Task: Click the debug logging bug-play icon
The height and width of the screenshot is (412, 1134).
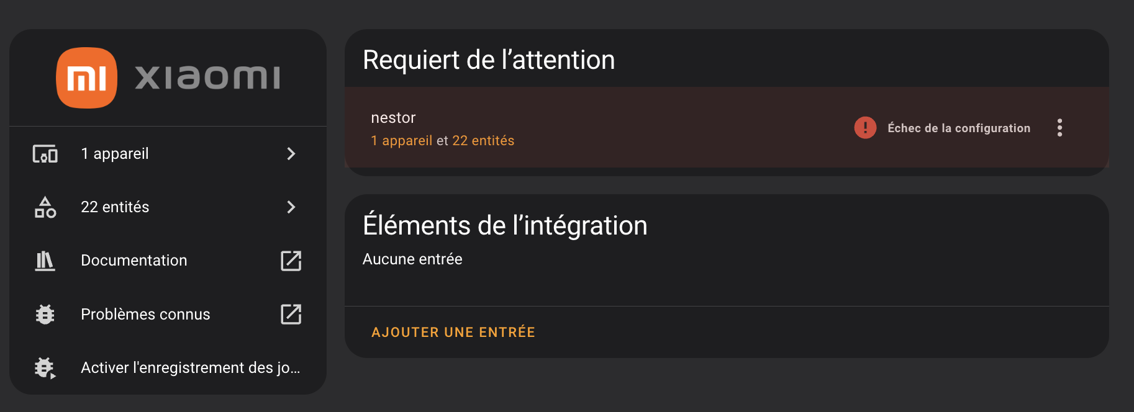Action: pos(45,368)
